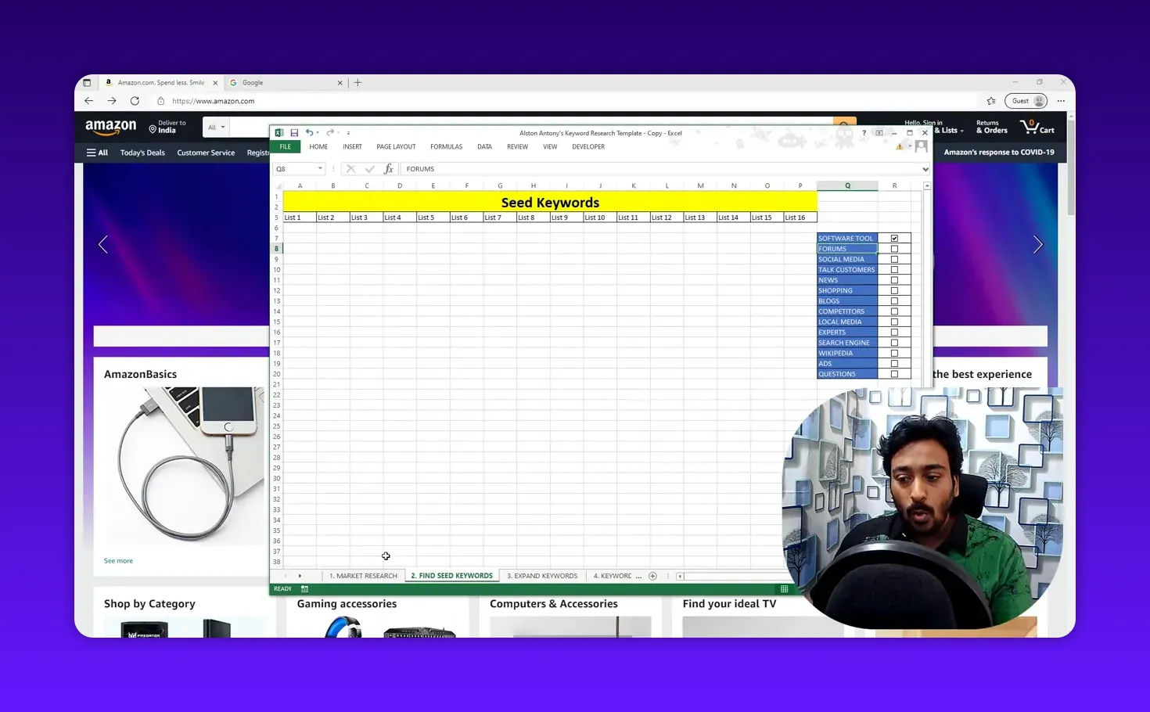Click the Insert Function (fx) icon
Image resolution: width=1150 pixels, height=712 pixels.
(x=389, y=168)
